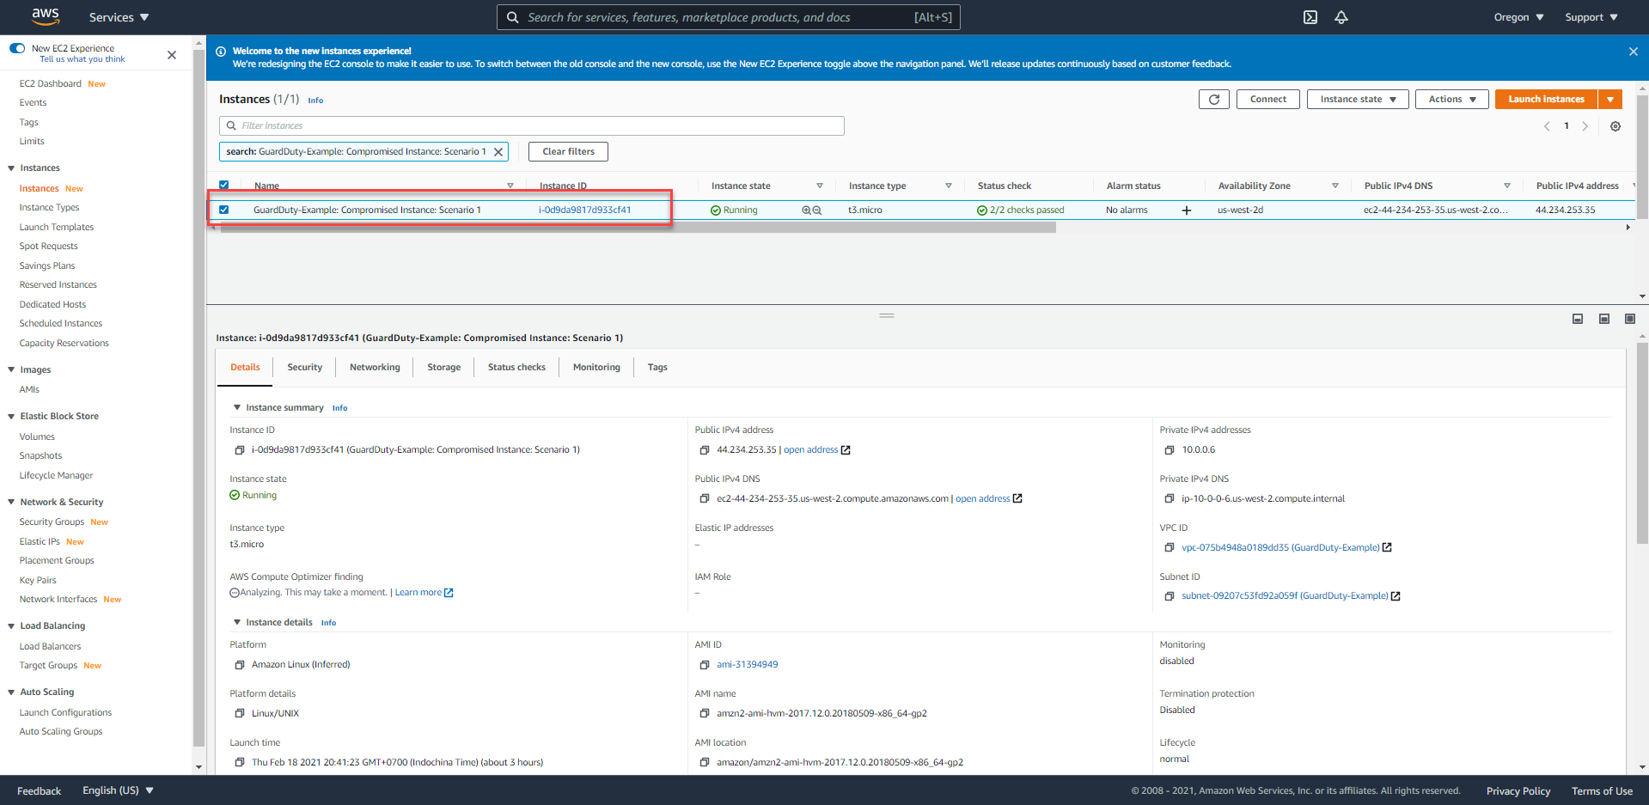The height and width of the screenshot is (805, 1649).
Task: Copy the VPC ID value
Action: pos(1170,548)
